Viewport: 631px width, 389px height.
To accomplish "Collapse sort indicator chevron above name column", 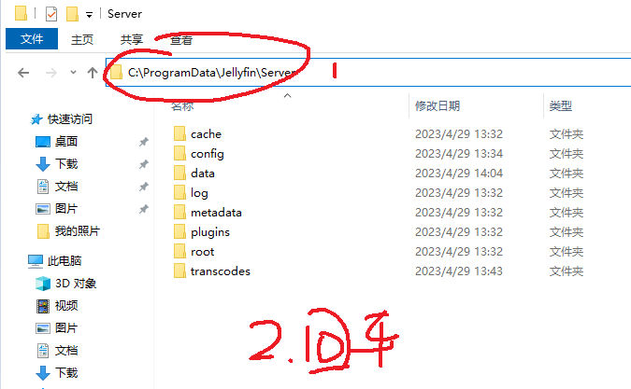I will [x=287, y=95].
